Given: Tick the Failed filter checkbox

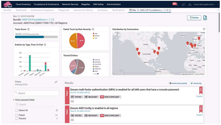Looking at the screenshot, I should (17, 115).
